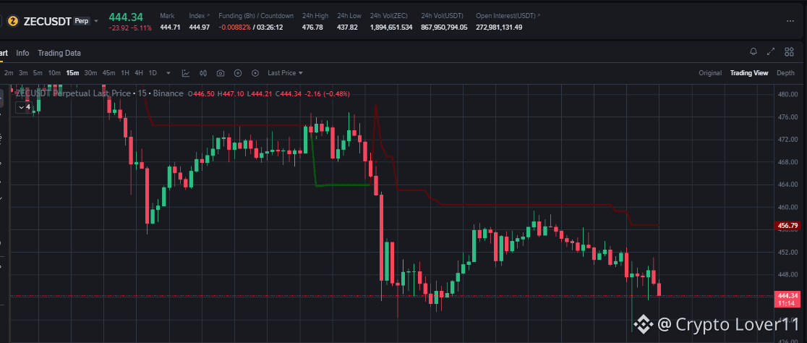Open Open Interest(USDT) external link

pyautogui.click(x=538, y=16)
